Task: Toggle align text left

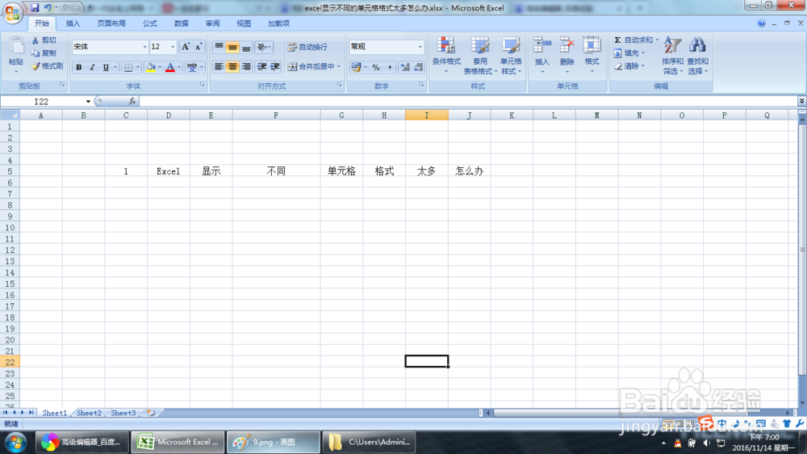Action: click(x=219, y=66)
